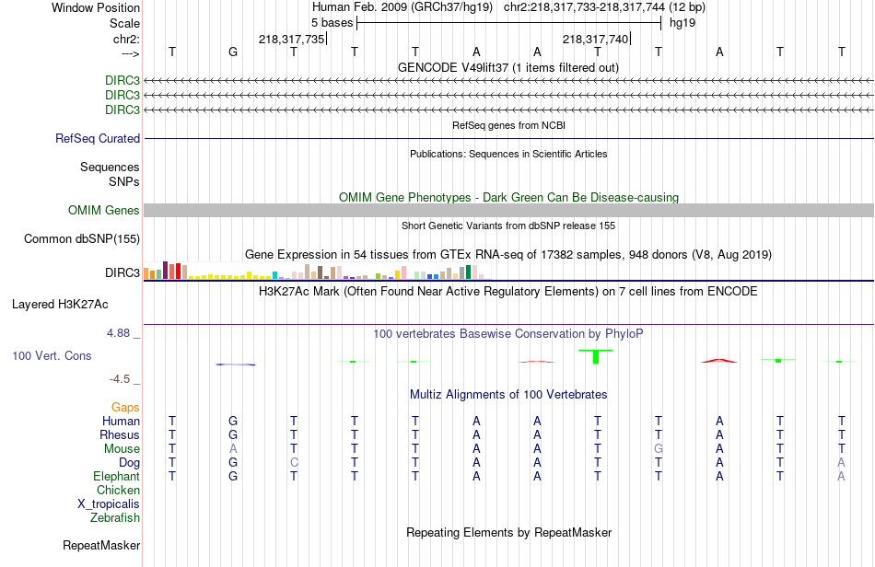Click the blue PhyloP mark under base G
Viewport: 875px width, 567px height.
(236, 364)
